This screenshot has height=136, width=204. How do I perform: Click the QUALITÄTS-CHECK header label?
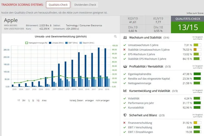coord(188,19)
